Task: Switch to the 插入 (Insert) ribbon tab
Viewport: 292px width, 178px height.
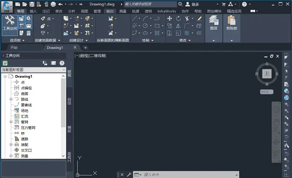Action: pyautogui.click(x=33, y=11)
